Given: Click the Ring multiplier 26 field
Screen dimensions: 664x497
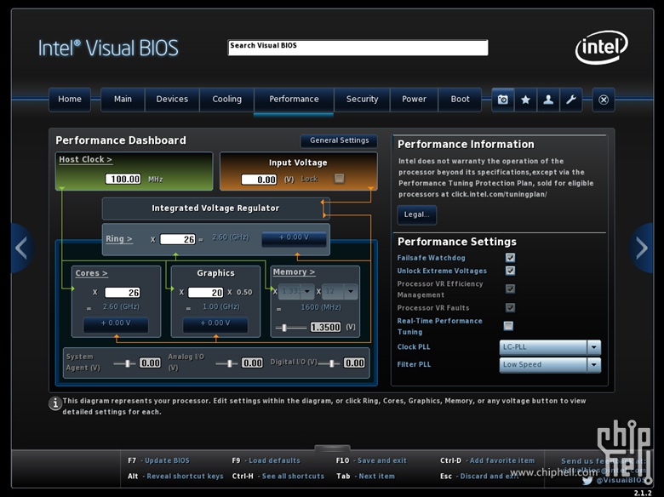Looking at the screenshot, I should [177, 239].
